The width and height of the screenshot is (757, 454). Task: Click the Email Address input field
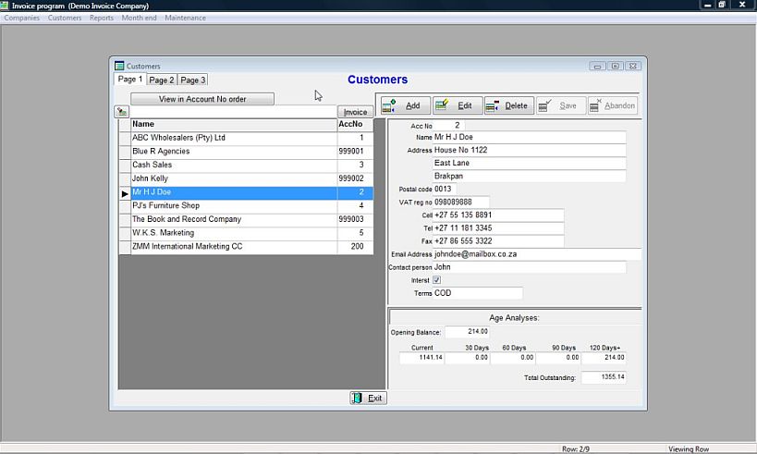(x=536, y=254)
